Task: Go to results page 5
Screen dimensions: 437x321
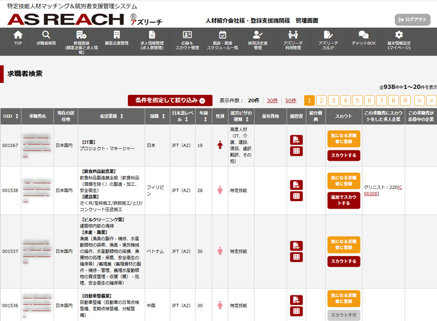Action: tap(357, 100)
